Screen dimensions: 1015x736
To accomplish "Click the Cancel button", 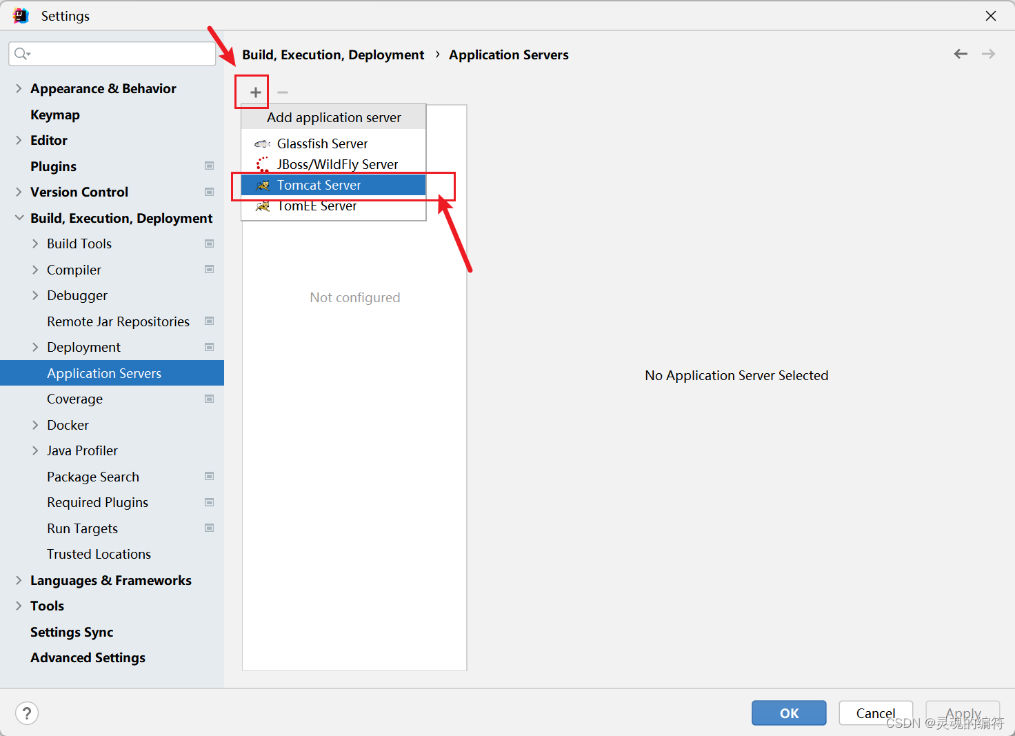I will [x=876, y=713].
